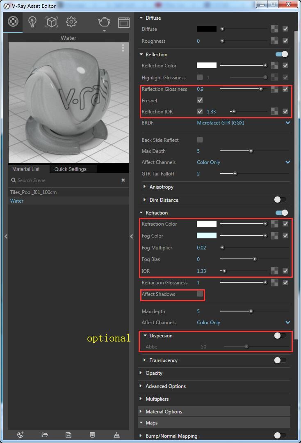This screenshot has height=443, width=301.
Task: Expand the Multipliers section
Action: (x=141, y=399)
